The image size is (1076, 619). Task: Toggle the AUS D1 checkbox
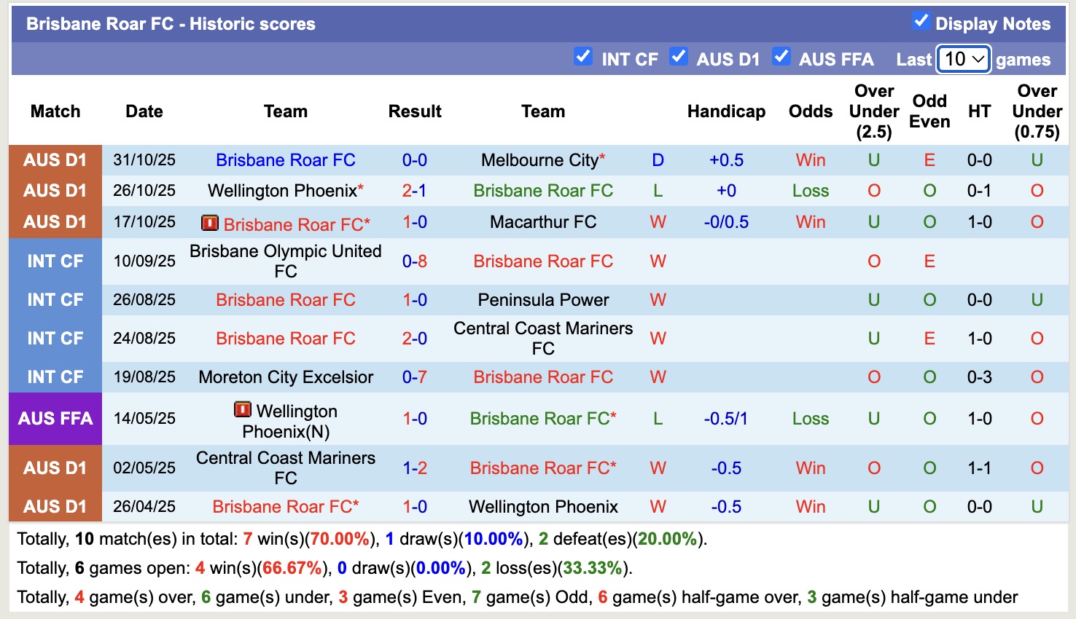(x=679, y=57)
